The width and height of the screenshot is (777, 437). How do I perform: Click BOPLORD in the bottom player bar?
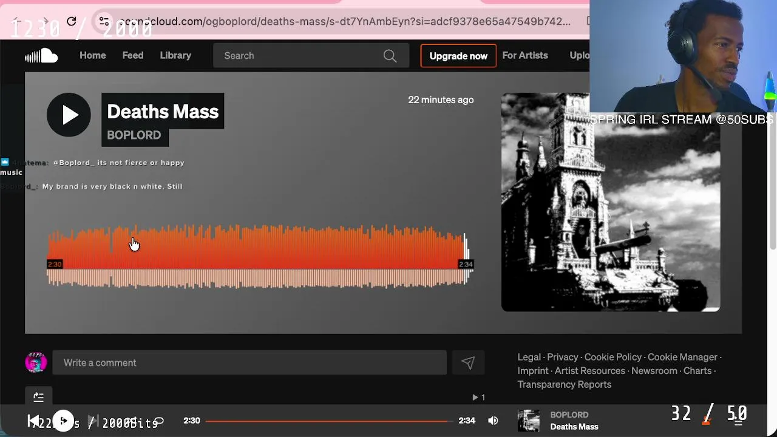pos(569,415)
